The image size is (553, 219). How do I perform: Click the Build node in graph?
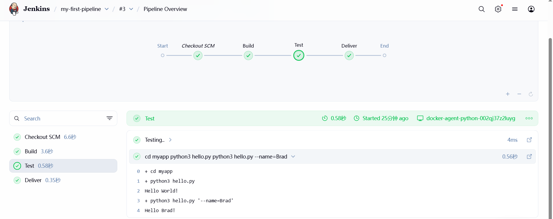click(248, 55)
